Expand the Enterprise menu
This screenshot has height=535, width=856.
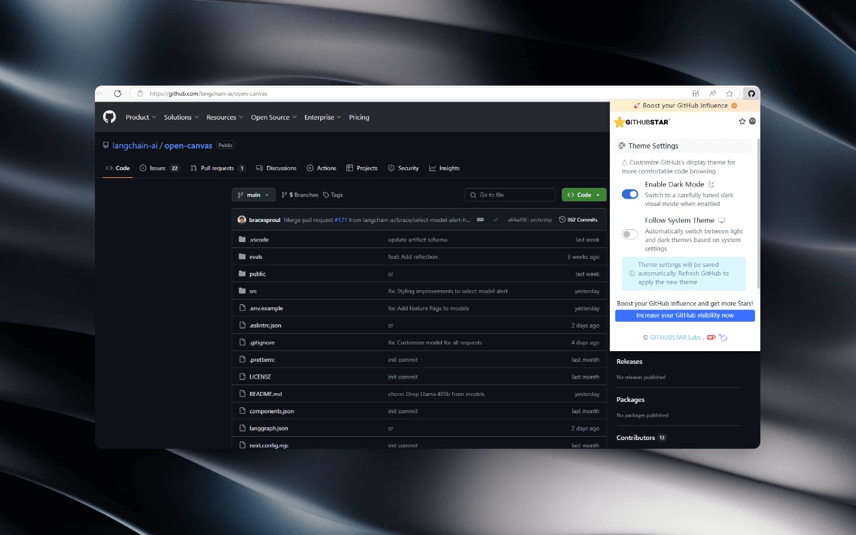point(322,117)
